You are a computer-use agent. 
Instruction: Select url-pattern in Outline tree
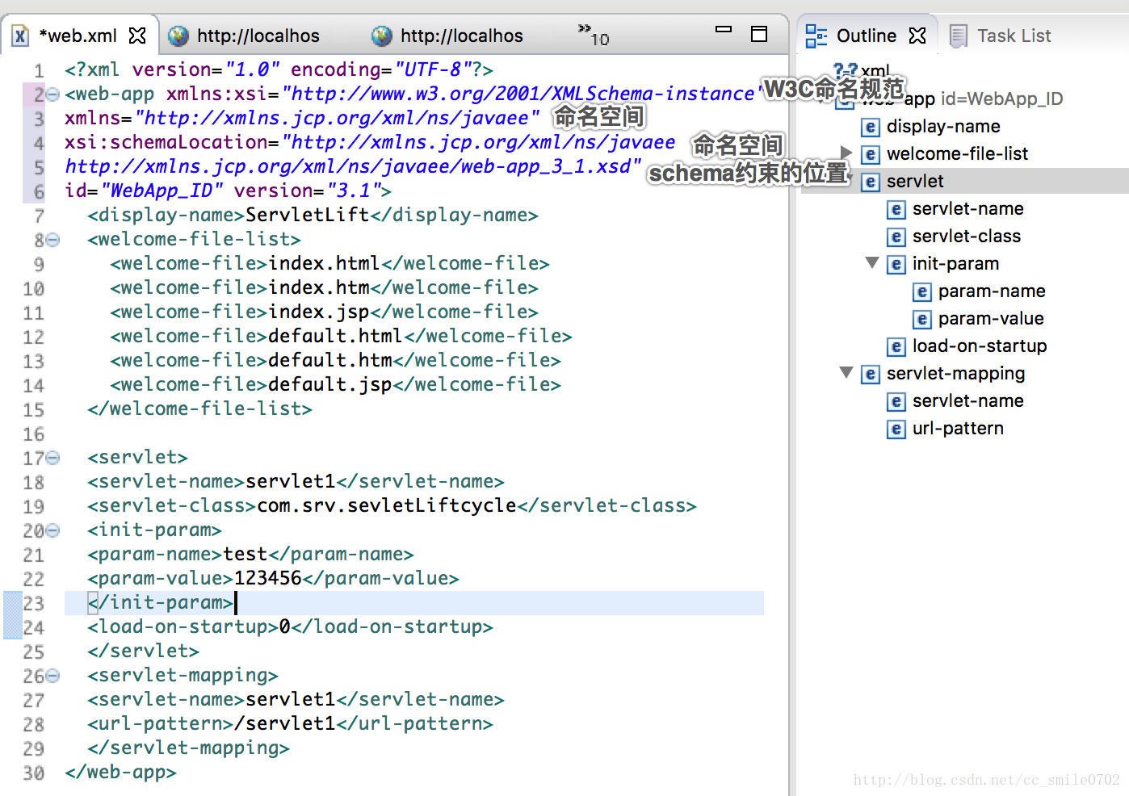pos(958,428)
